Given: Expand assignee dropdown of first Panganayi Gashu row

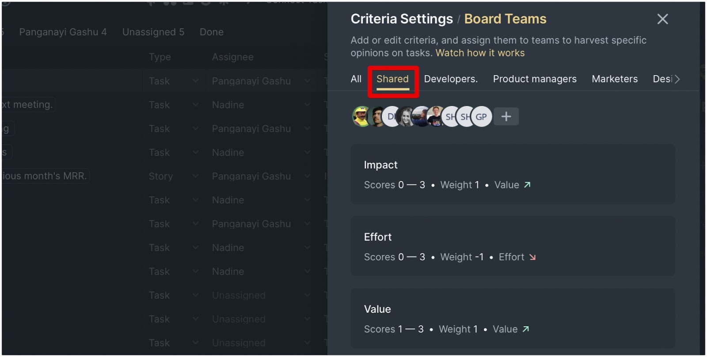Looking at the screenshot, I should [x=308, y=81].
